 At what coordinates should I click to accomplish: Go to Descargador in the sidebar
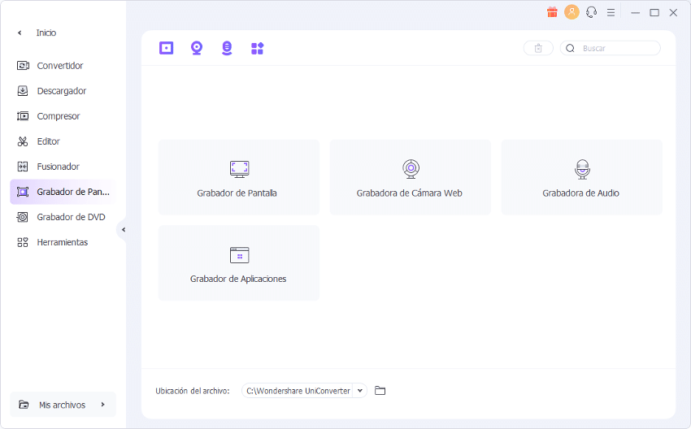click(61, 91)
